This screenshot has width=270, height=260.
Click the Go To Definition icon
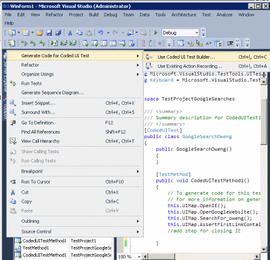pyautogui.click(x=13, y=123)
